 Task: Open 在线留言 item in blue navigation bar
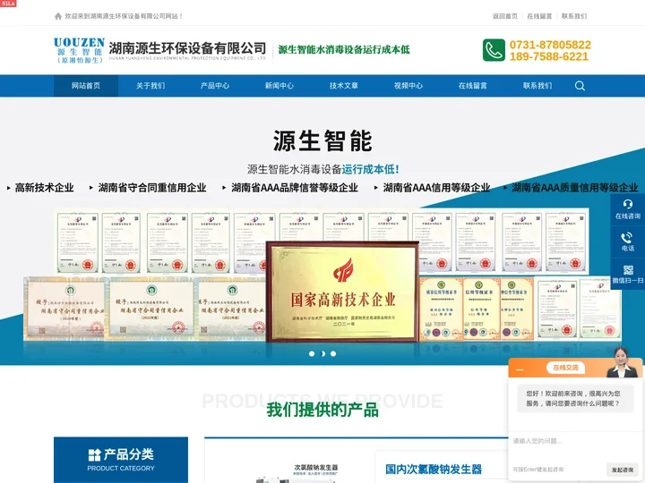coord(473,86)
